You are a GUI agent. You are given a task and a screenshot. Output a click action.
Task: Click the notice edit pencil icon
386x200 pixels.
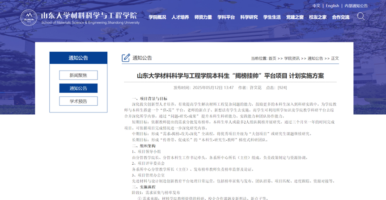click(126, 58)
